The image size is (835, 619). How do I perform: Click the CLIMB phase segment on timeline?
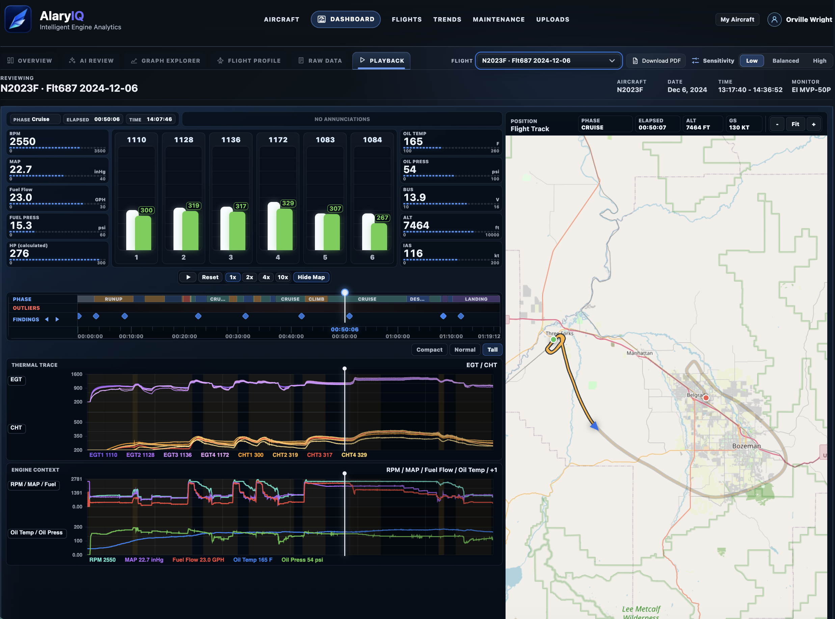coord(316,299)
